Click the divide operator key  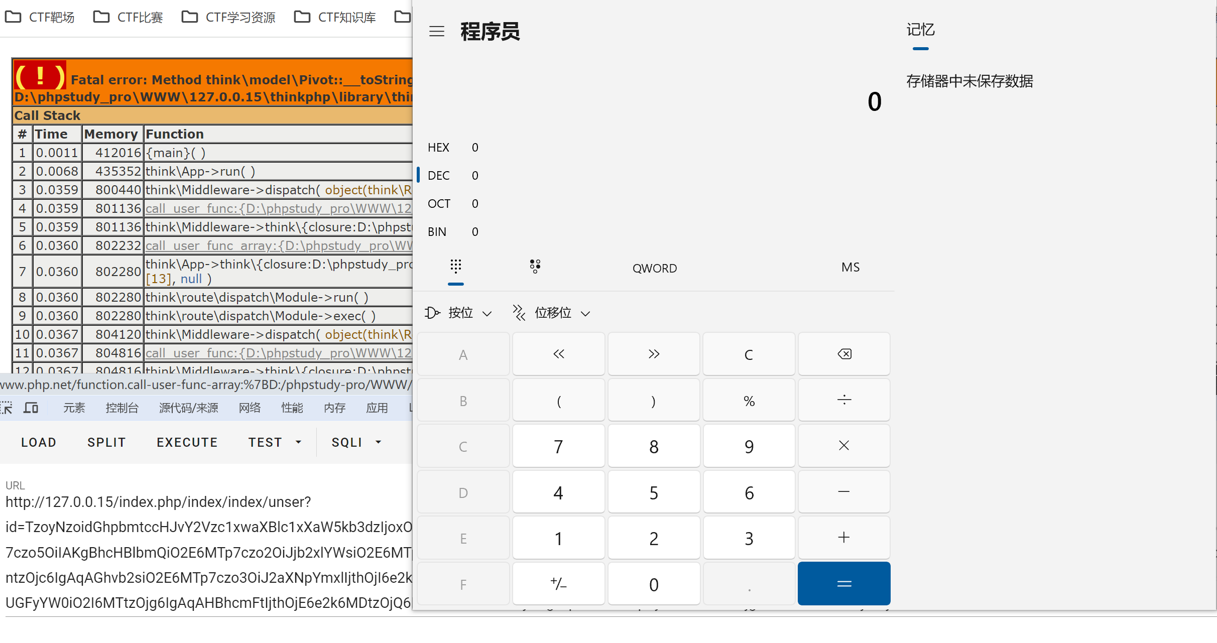coord(844,400)
